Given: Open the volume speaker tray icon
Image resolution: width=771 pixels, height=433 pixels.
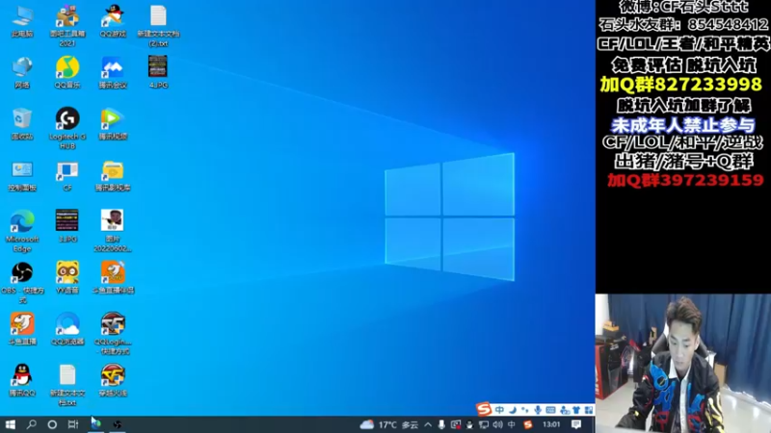Looking at the screenshot, I should 497,424.
